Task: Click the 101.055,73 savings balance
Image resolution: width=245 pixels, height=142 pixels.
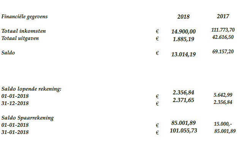Action: point(183,131)
